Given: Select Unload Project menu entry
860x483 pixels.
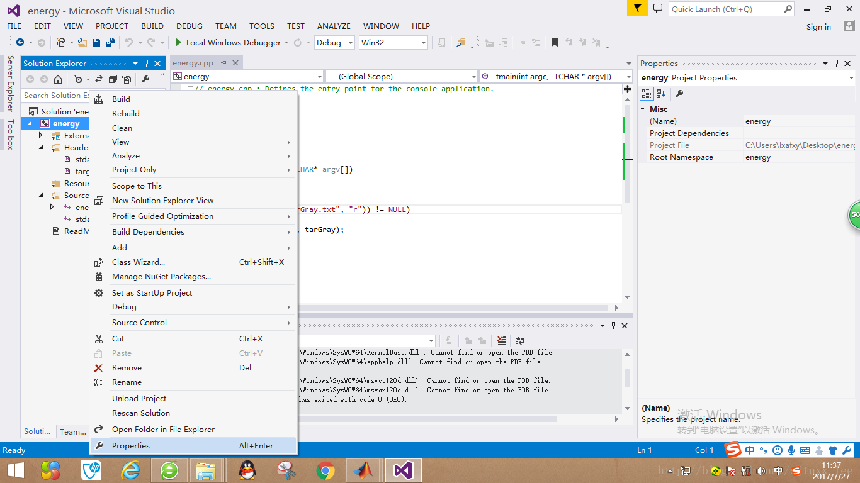Looking at the screenshot, I should [x=193, y=398].
